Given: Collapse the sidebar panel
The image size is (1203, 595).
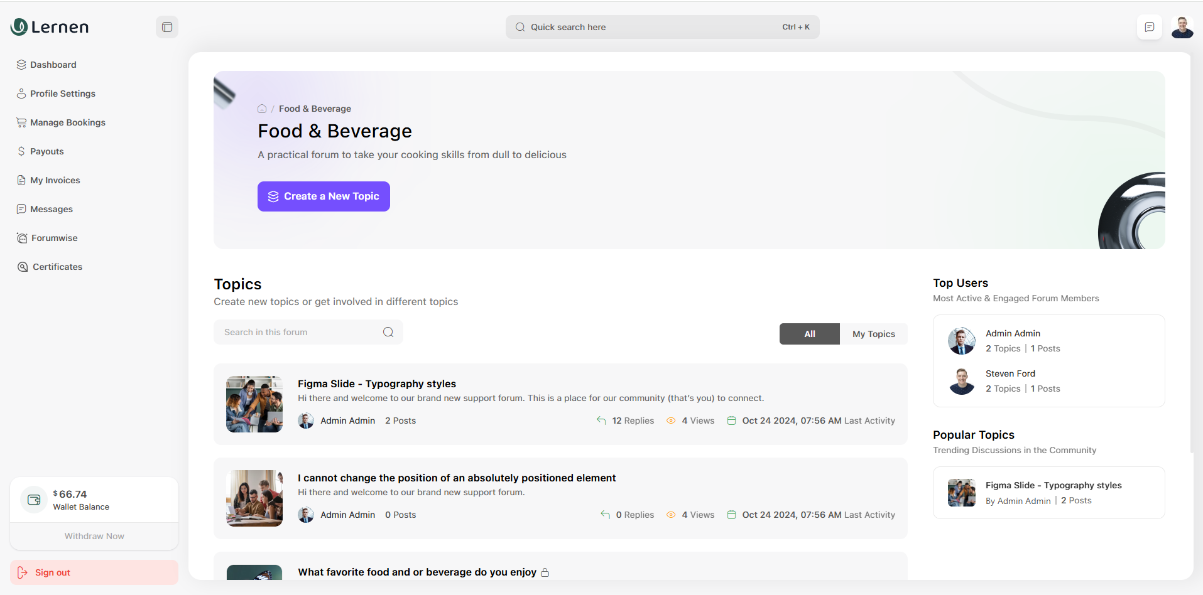Looking at the screenshot, I should point(166,27).
